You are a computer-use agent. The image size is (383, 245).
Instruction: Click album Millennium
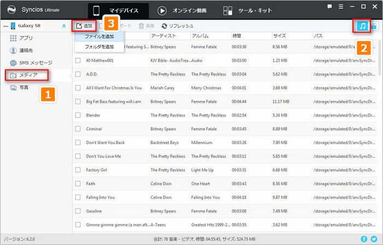[202, 143]
